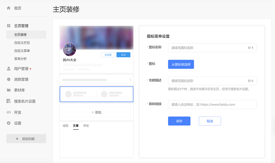Open 菜单分析 in the sidebar
This screenshot has height=163, width=275.
21,59
